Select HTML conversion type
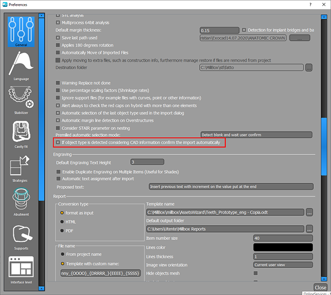This screenshot has height=295, width=331. pos(62,222)
